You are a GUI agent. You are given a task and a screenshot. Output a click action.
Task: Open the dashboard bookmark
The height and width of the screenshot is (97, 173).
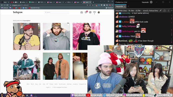pos(5,8)
